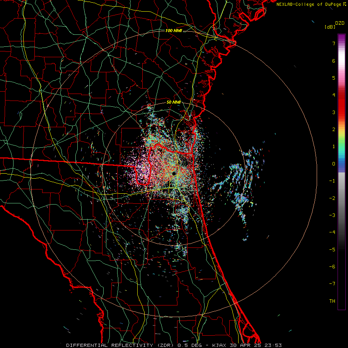The image size is (348, 348).
Task: Click the colorbar value label '5'
Action: coord(334,78)
